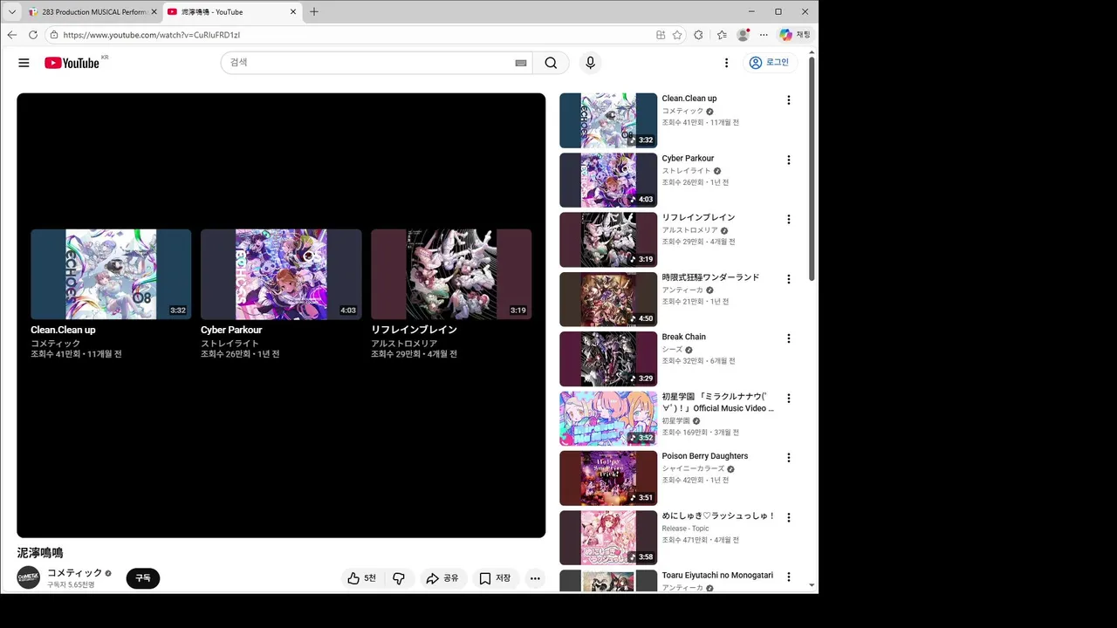This screenshot has width=1117, height=628.
Task: Click the browser address bar URL
Action: pos(151,35)
